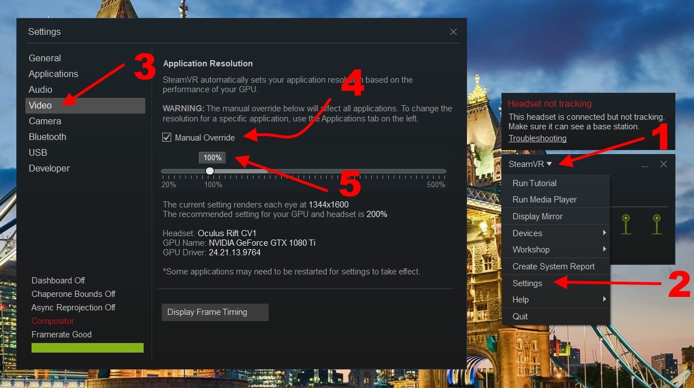Choose Settings from the SteamVR menu
The width and height of the screenshot is (694, 388).
point(527,283)
